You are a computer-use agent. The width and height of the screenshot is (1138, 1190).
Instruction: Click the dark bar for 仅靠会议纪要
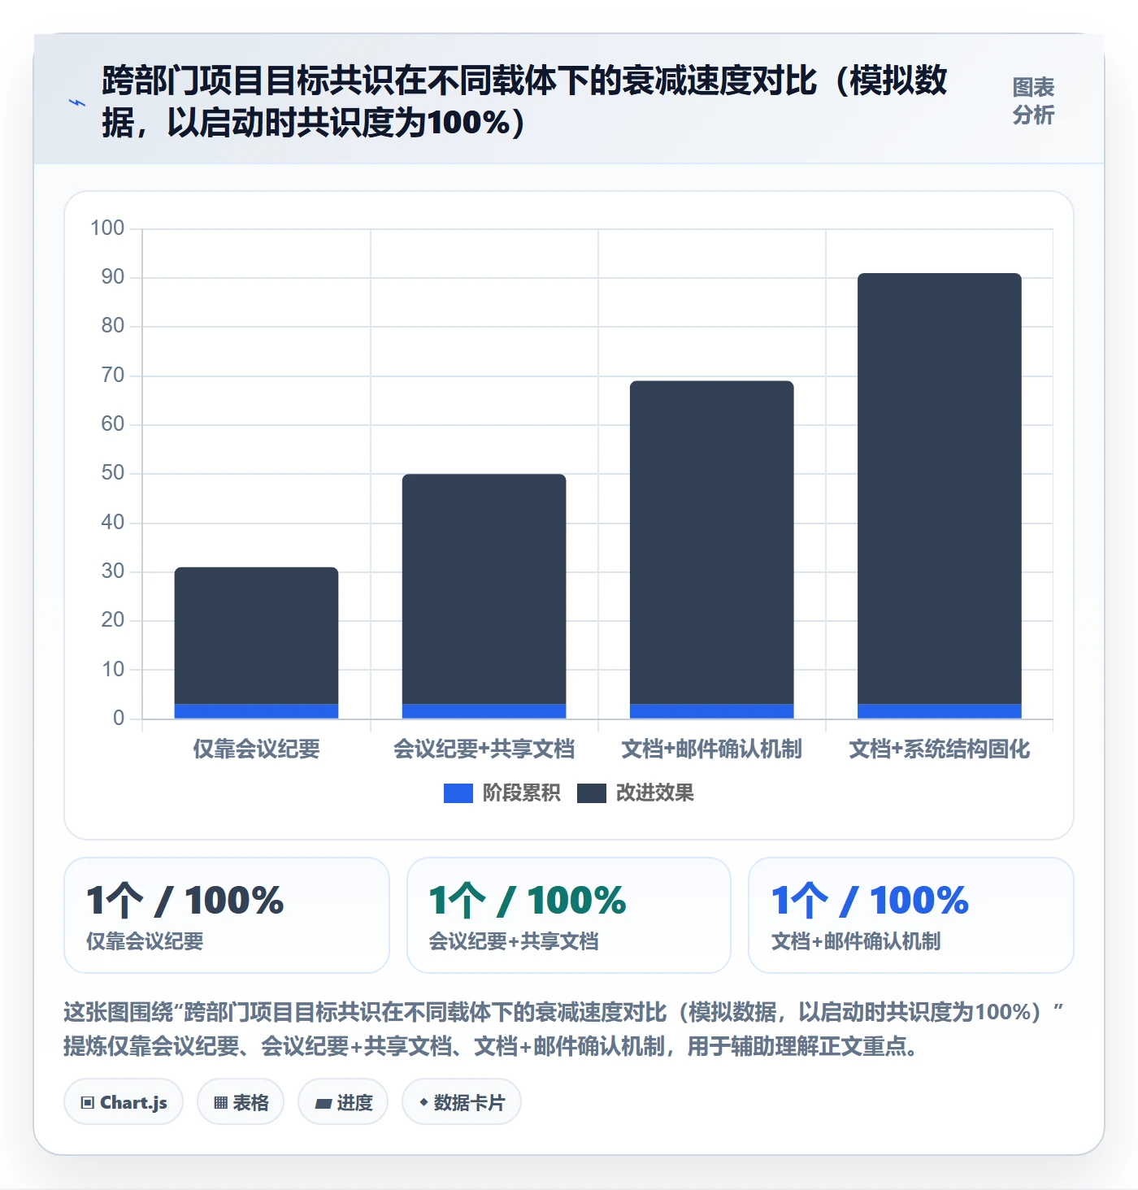point(256,636)
